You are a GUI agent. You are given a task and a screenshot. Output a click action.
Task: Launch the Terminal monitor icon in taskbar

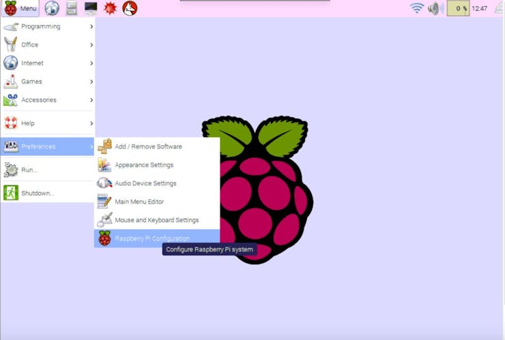pyautogui.click(x=91, y=8)
